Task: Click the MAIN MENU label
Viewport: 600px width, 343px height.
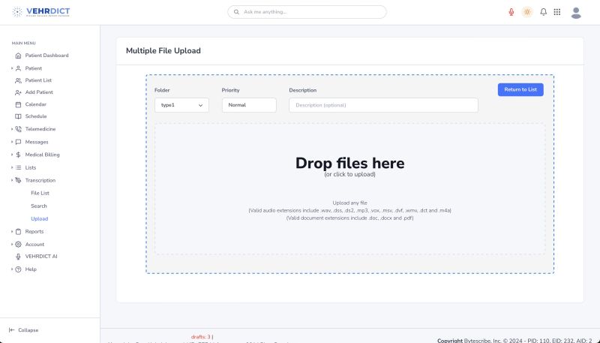Action: click(24, 44)
